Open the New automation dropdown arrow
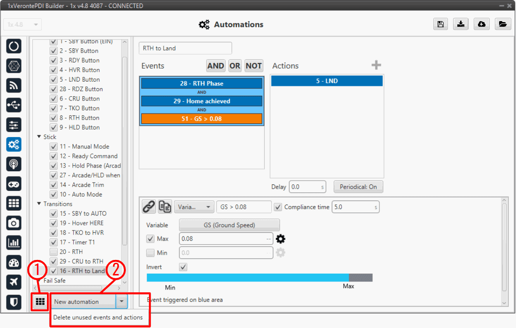 [x=122, y=302]
